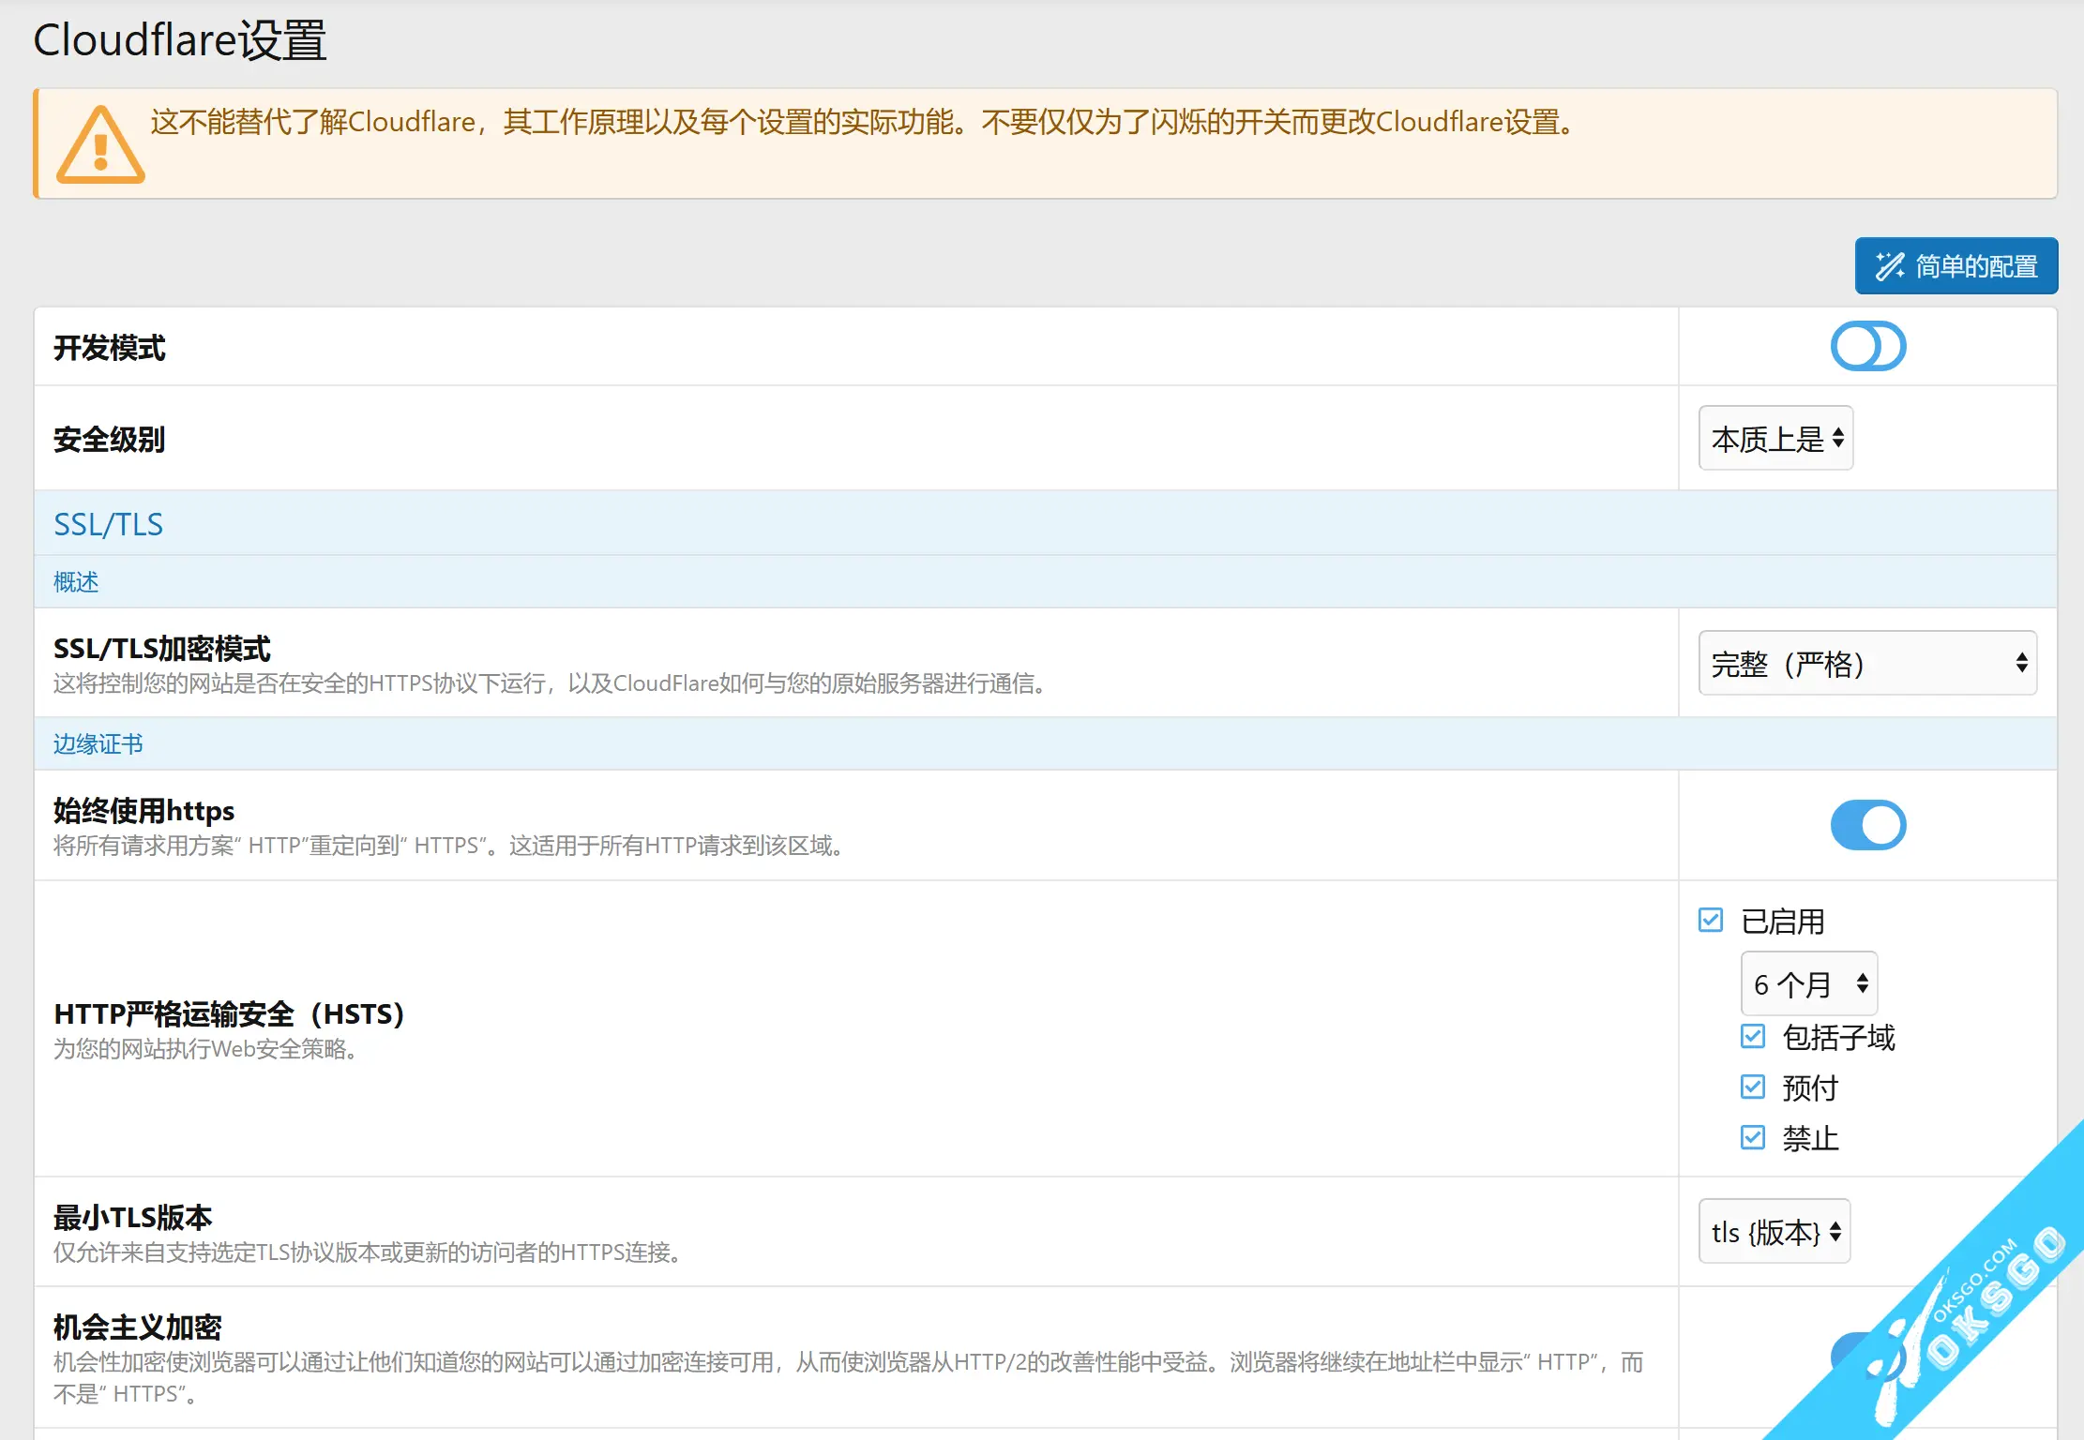
Task: Uncheck the 包括子域 checkbox
Action: tap(1752, 1037)
